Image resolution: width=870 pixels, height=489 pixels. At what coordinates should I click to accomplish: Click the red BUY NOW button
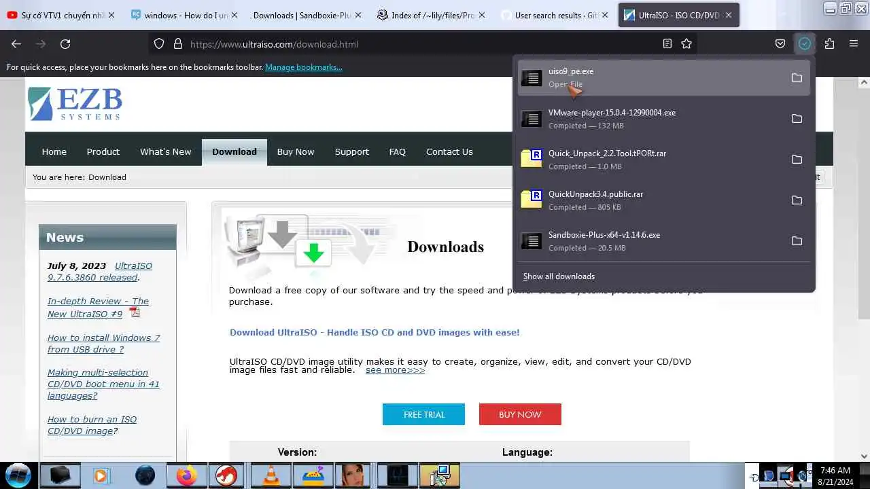click(520, 414)
